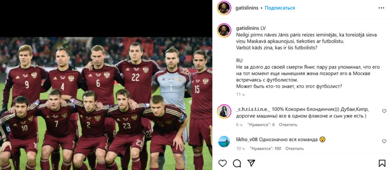Viewport: 390px width, 170px height.
Task: Click gatislinins avatar in the post header
Action: pyautogui.click(x=224, y=8)
